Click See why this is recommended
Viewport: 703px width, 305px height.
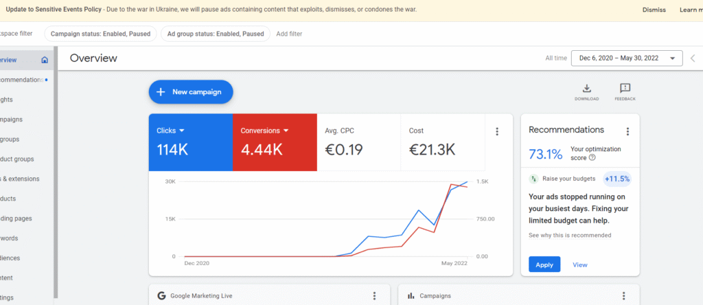click(570, 236)
